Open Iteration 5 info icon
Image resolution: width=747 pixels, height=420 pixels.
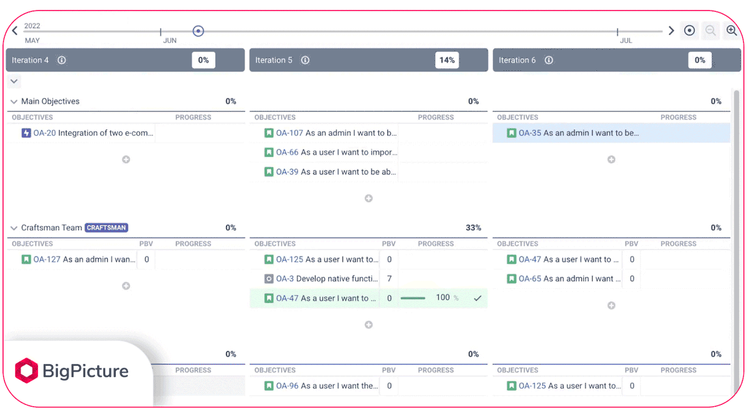[305, 60]
